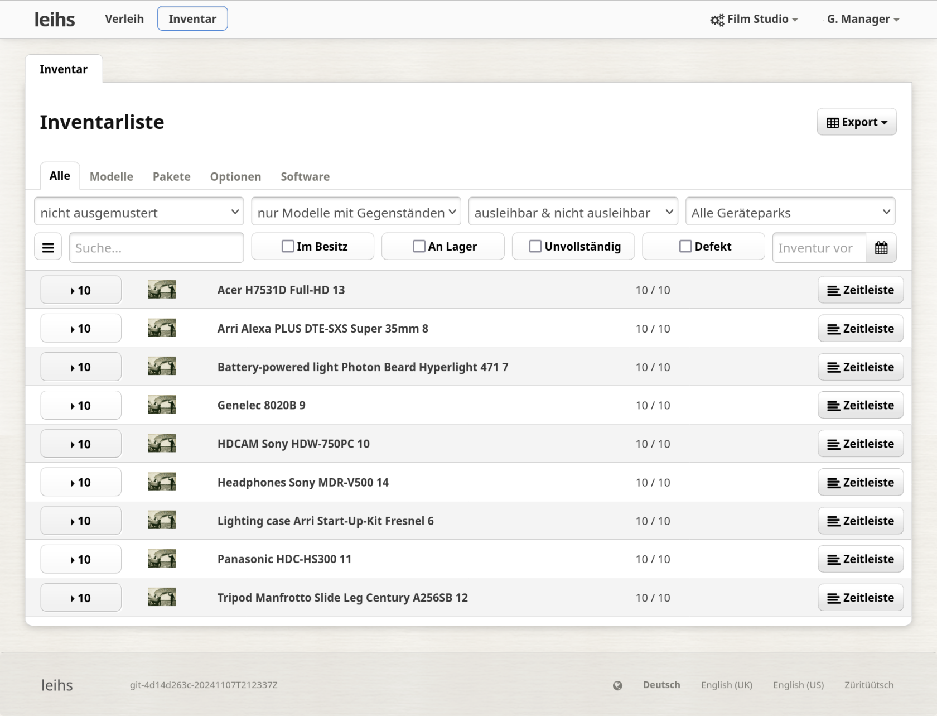The width and height of the screenshot is (937, 716).
Task: Open the Export dropdown button
Action: coord(857,122)
